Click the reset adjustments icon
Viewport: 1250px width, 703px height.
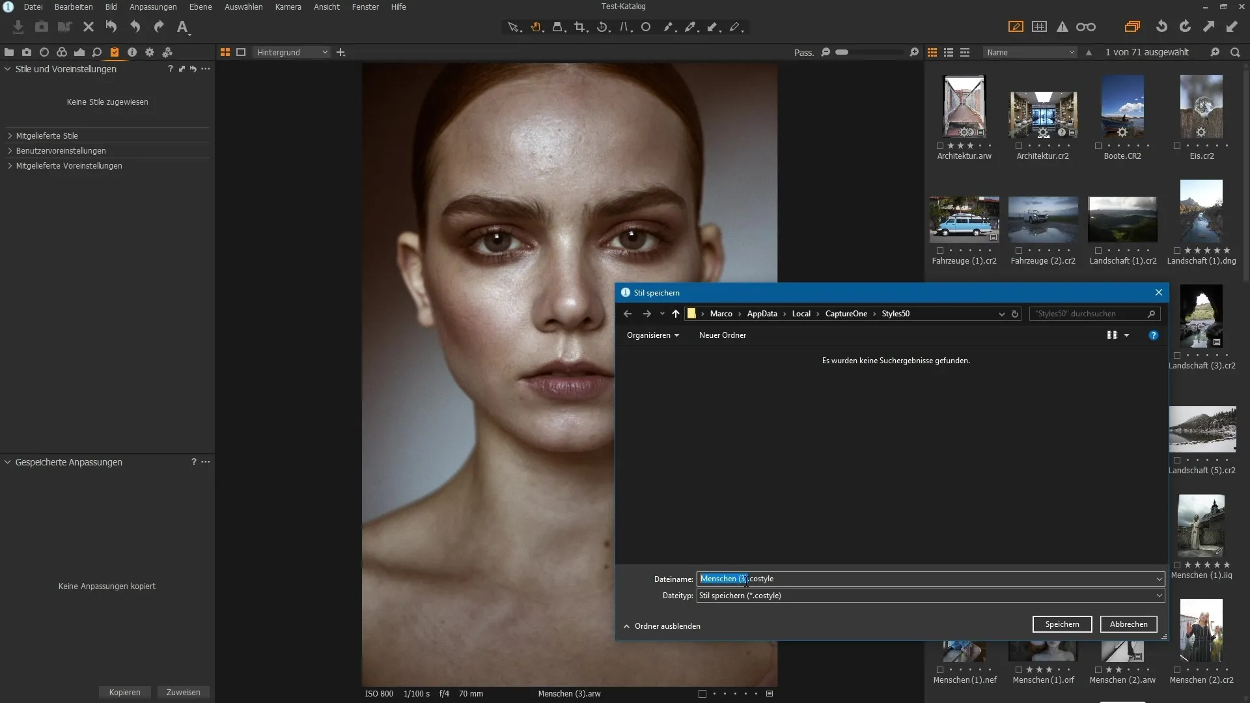click(x=111, y=27)
